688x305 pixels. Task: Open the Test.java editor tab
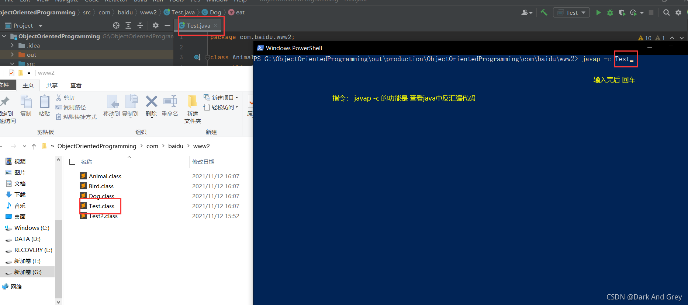point(198,25)
